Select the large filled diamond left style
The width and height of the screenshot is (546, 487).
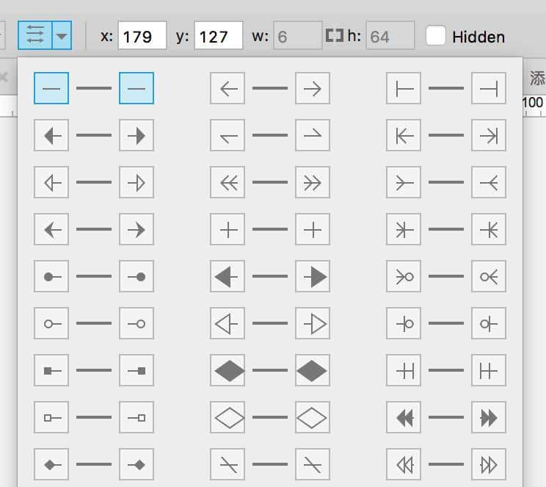[227, 372]
